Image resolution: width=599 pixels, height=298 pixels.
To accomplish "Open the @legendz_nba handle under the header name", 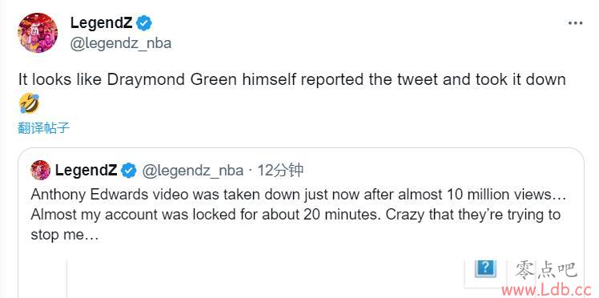I will 121,43.
